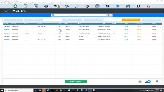The height and width of the screenshot is (92, 164).
Task: Open invoice number 00000064 link
Action: 7,27
